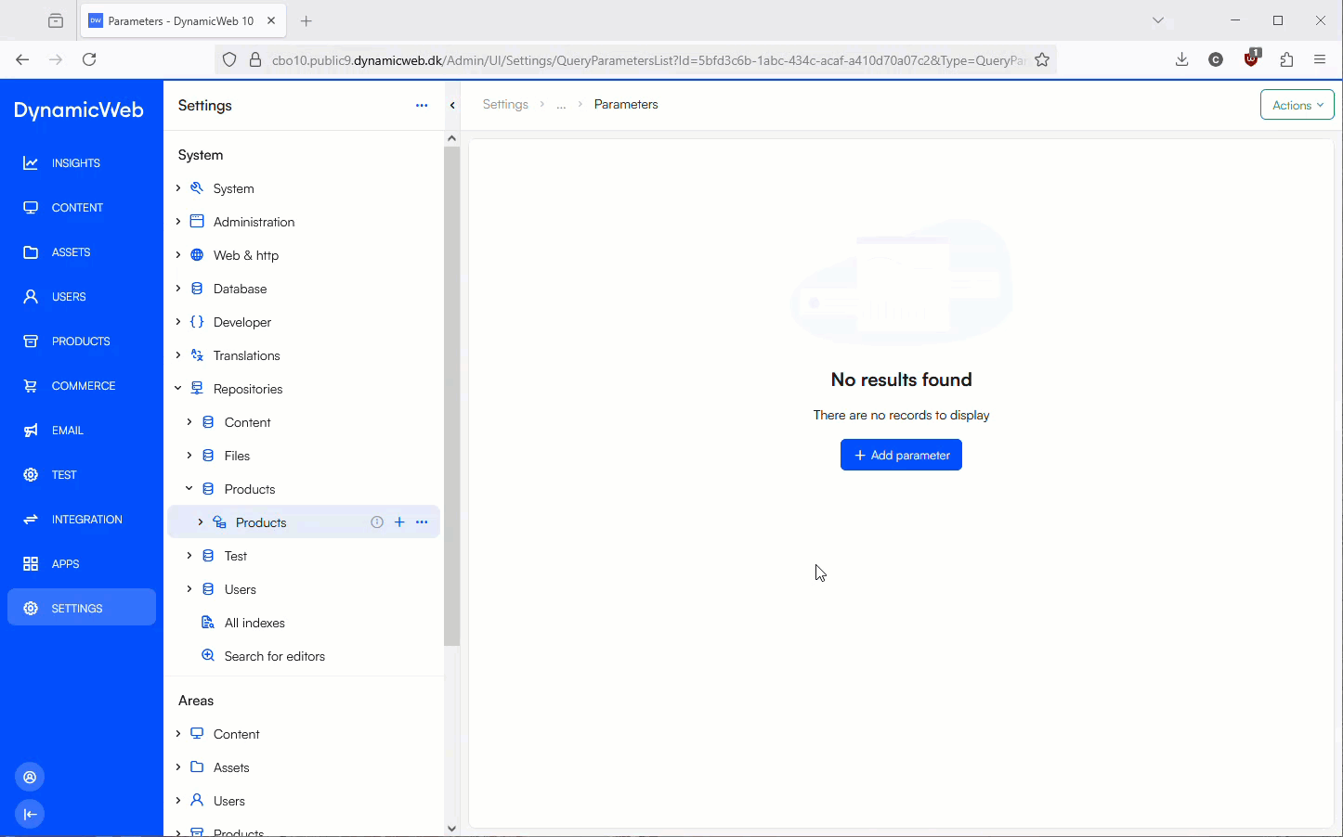Open Search for editors
1343x837 pixels.
point(274,655)
